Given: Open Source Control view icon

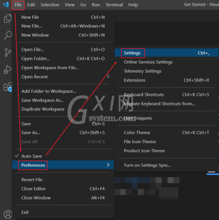Looking at the screenshot, I should coord(7,52).
